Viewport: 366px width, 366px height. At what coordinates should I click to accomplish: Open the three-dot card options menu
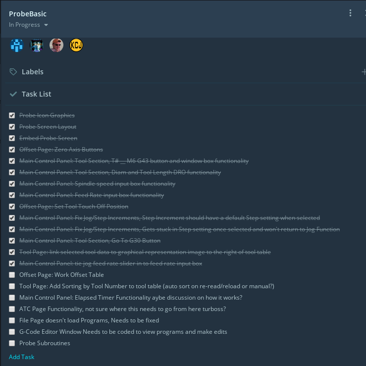click(350, 13)
